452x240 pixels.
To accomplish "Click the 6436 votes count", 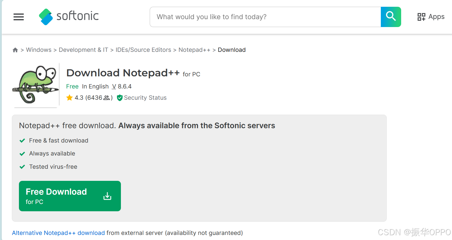I will [x=95, y=98].
